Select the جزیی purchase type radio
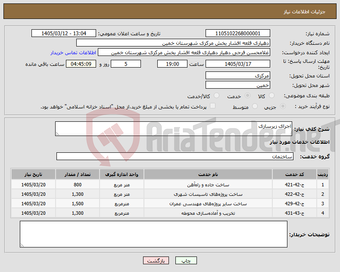The width and height of the screenshot is (340, 272). [x=283, y=106]
